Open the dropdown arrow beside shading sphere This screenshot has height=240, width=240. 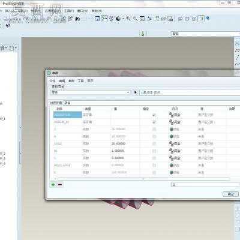pyautogui.click(x=123, y=19)
